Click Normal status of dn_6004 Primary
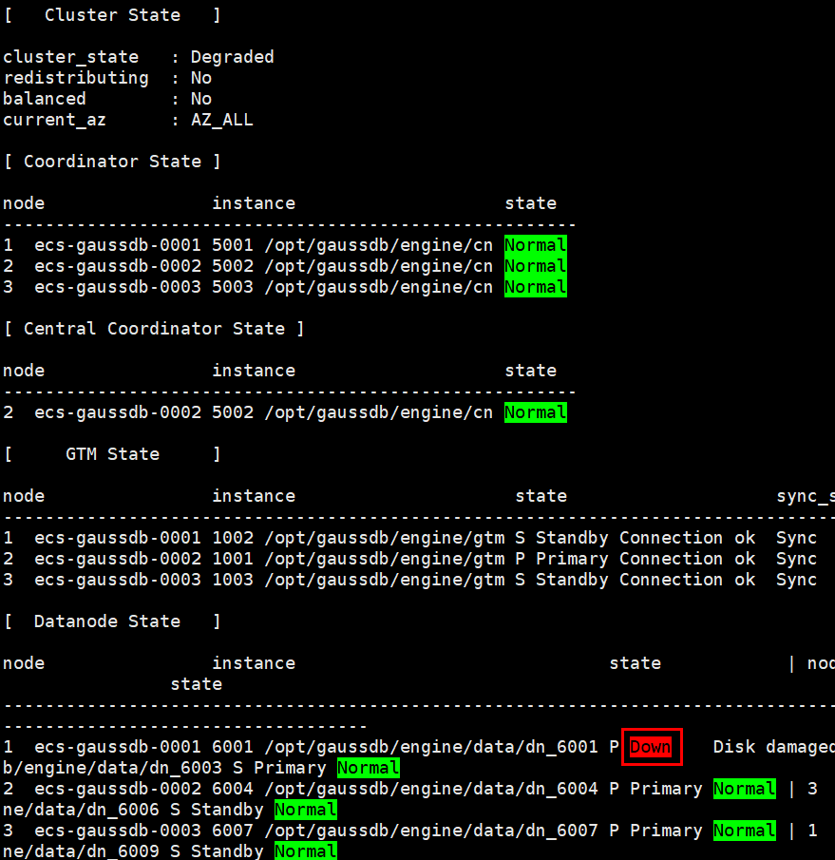Image resolution: width=835 pixels, height=860 pixels. 745,789
